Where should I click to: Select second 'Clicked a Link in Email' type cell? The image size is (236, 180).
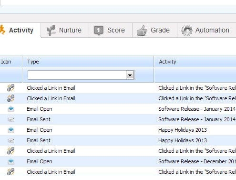tap(51, 98)
